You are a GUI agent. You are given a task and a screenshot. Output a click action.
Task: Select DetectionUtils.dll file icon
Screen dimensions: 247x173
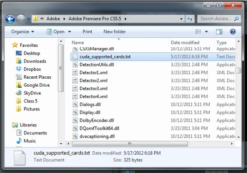[75, 65]
